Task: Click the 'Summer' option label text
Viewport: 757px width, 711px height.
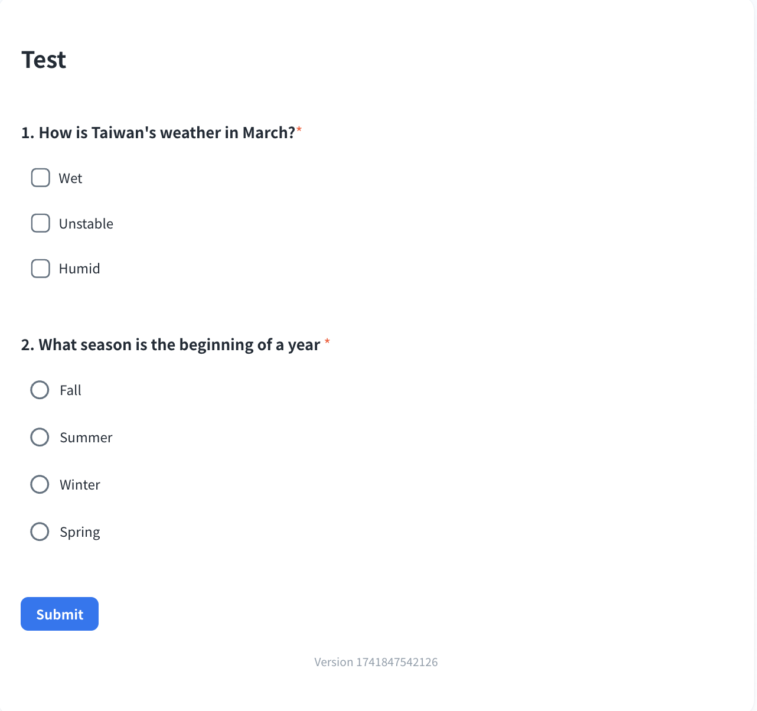Action: click(x=86, y=438)
